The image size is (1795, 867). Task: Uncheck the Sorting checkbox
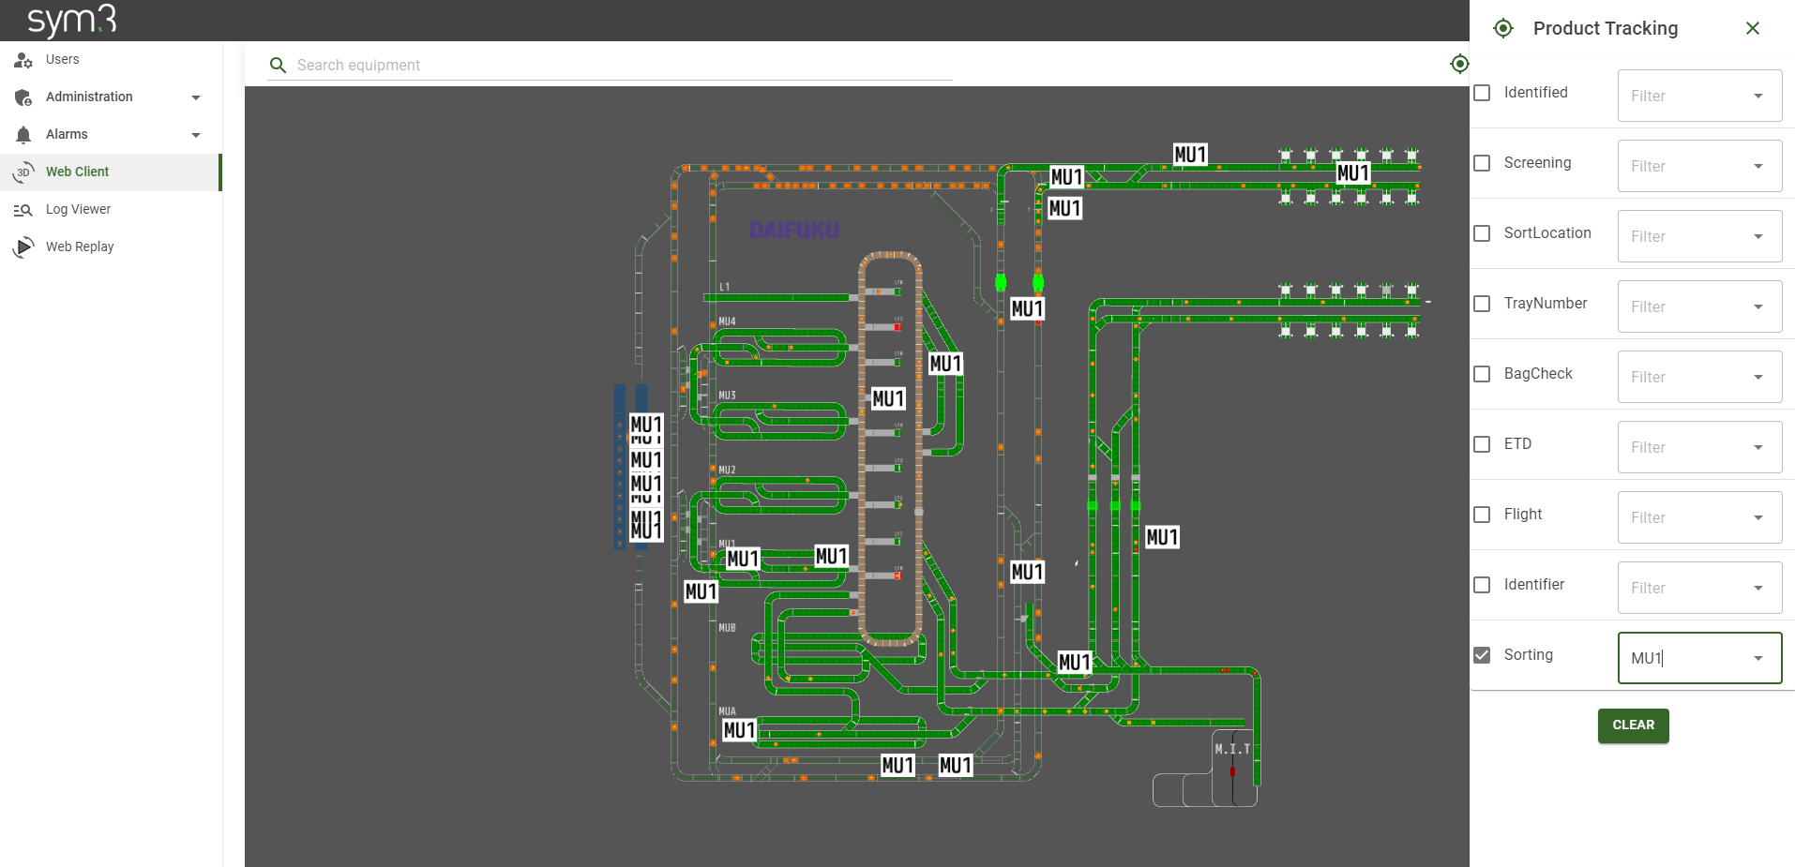[1482, 655]
